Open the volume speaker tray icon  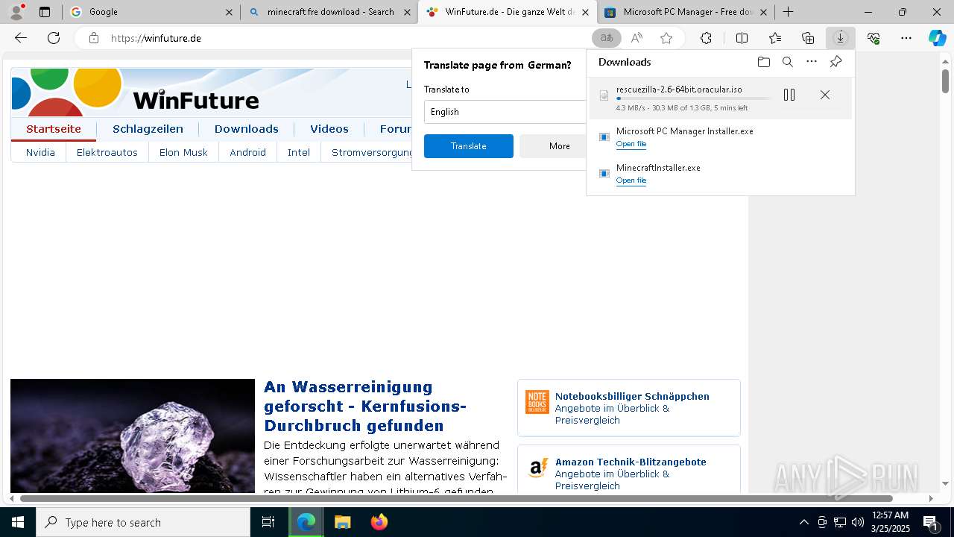click(857, 522)
